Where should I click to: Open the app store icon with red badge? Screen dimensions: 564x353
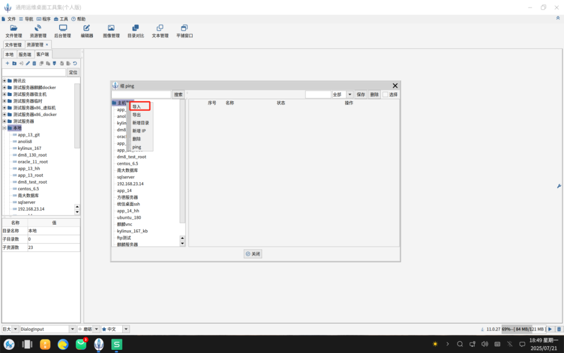coord(81,344)
